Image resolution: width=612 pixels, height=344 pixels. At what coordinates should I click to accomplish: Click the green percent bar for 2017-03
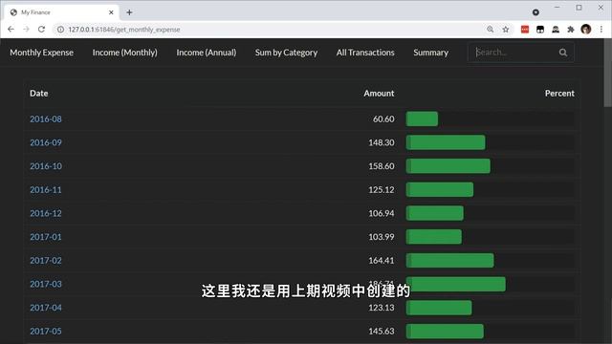(x=456, y=284)
